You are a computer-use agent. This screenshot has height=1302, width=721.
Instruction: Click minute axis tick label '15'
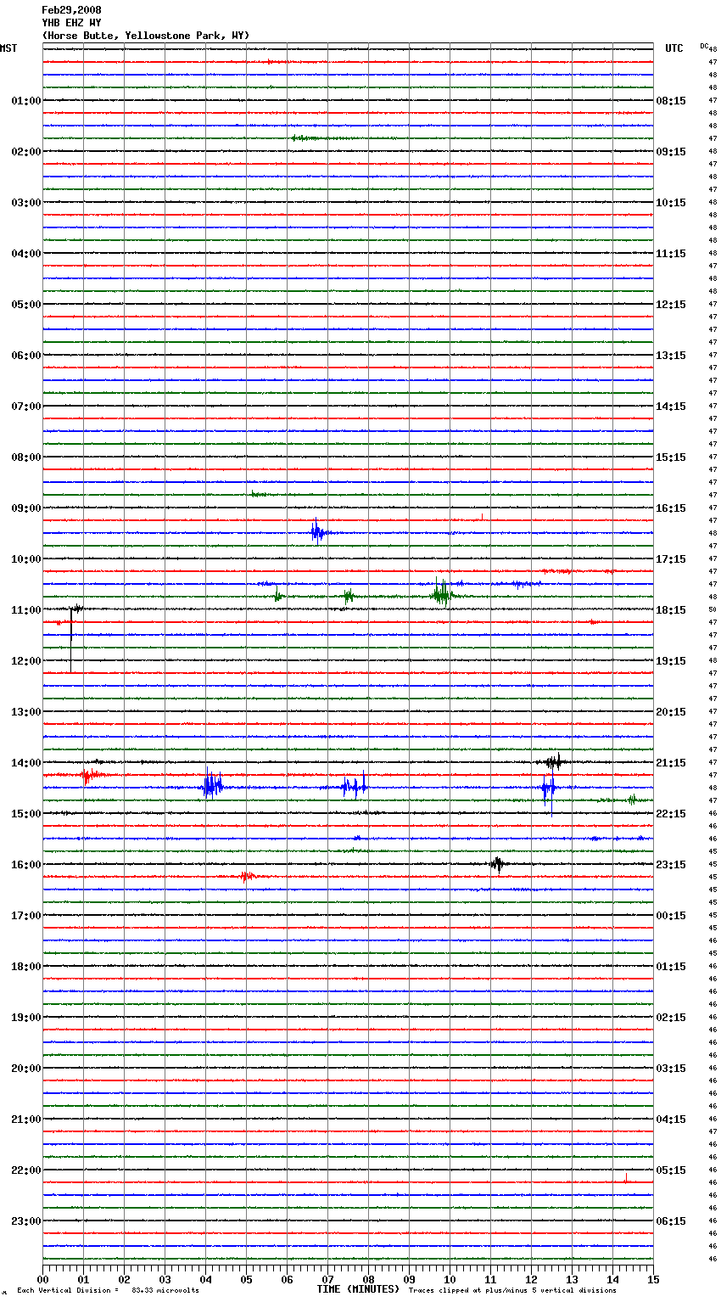tap(653, 1279)
